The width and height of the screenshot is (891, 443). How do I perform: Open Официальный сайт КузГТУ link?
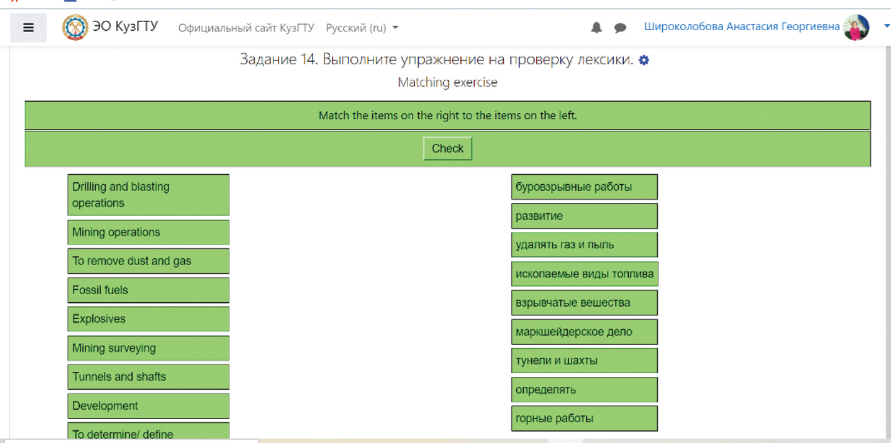click(246, 28)
